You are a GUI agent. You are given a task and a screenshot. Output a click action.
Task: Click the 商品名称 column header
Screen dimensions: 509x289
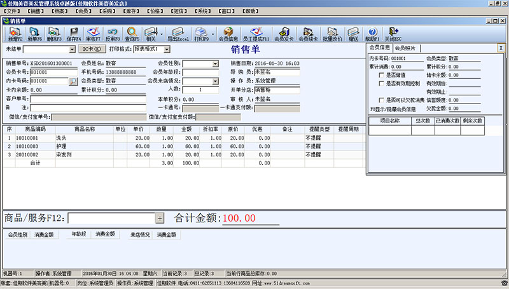click(85, 130)
